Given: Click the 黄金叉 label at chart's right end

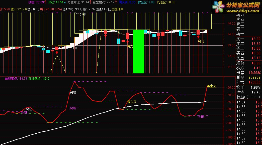Looking at the screenshot, I should coord(211,86).
